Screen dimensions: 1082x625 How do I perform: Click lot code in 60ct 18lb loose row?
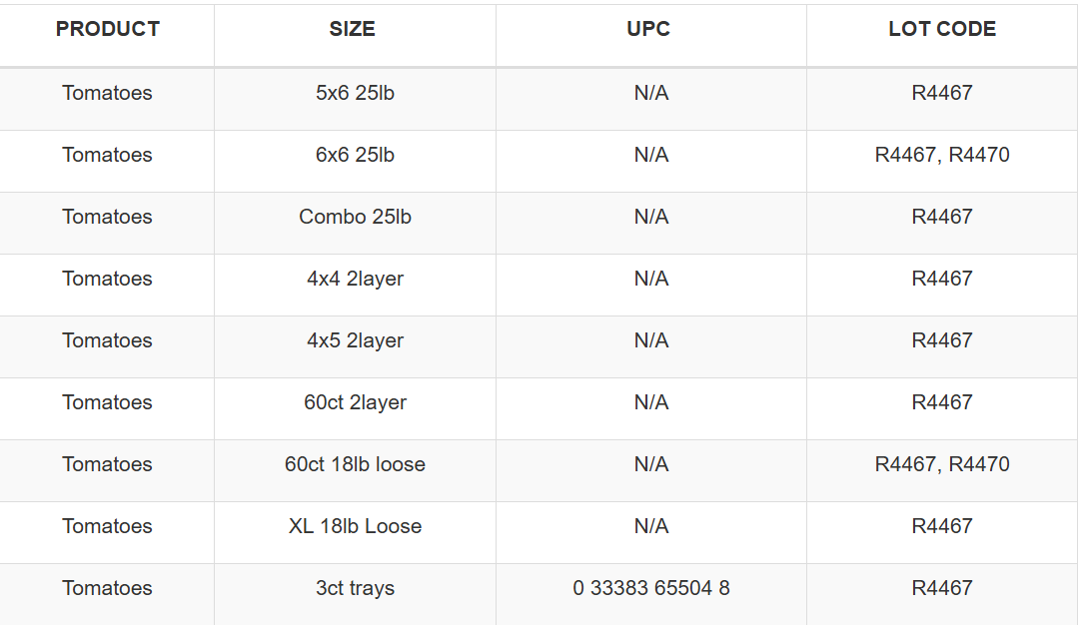pyautogui.click(x=942, y=465)
